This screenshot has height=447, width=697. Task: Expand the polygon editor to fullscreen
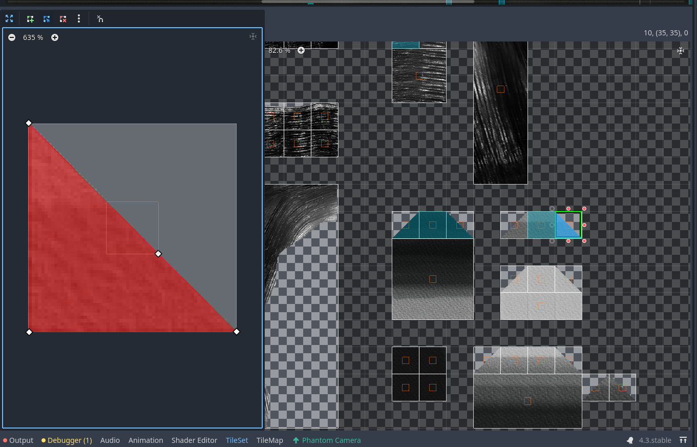(9, 19)
